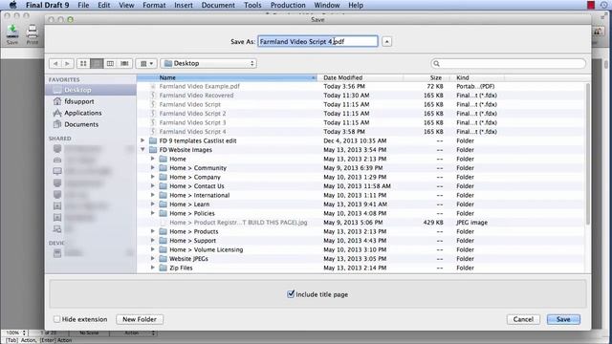Switch to column view in save dialog
Viewport: 612px width, 344px height.
[x=111, y=63]
